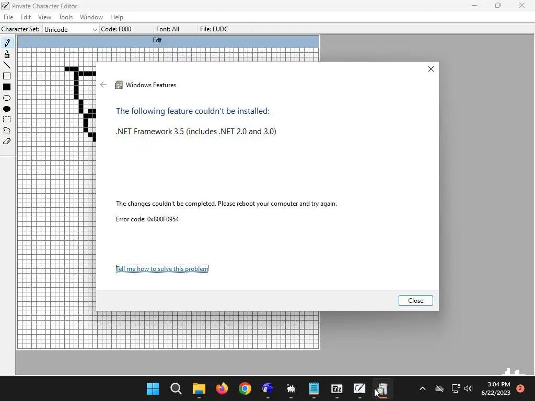Launch Google Chrome from the taskbar
The width and height of the screenshot is (535, 401).
[x=245, y=388]
